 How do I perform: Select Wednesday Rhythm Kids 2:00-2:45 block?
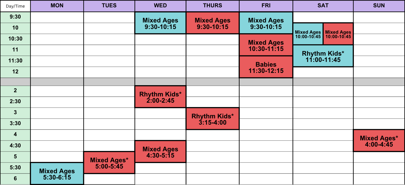160,97
